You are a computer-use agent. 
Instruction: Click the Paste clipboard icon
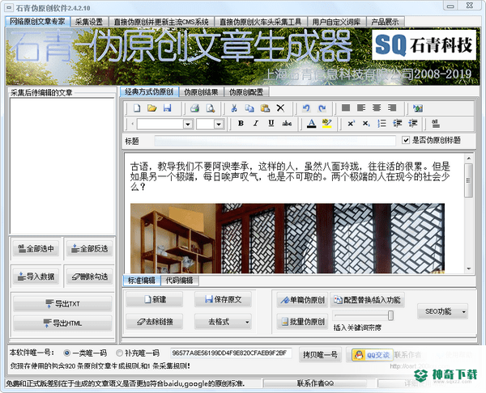(265, 108)
